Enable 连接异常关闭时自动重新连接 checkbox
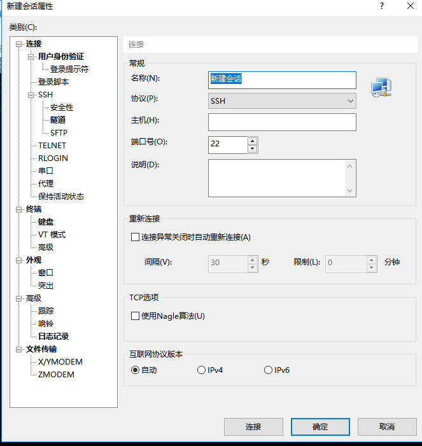422x446 pixels. (x=135, y=237)
